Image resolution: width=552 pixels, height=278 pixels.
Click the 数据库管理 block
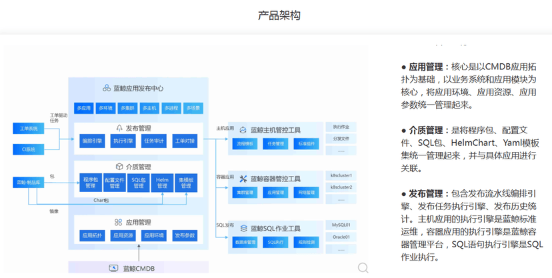pyautogui.click(x=245, y=242)
